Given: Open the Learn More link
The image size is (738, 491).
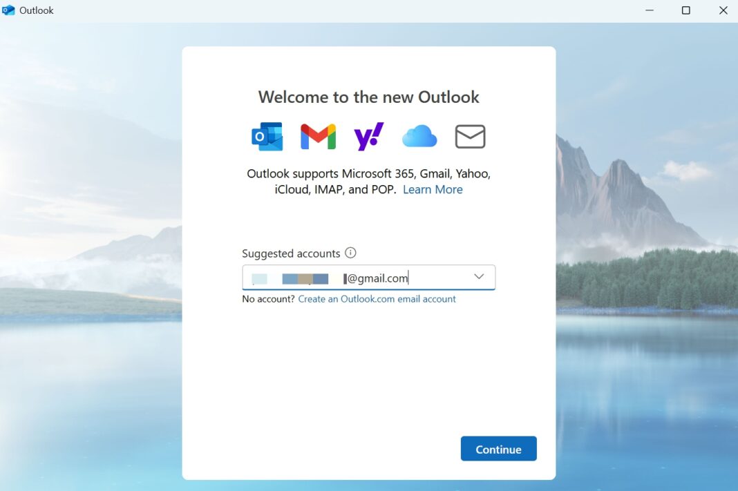Looking at the screenshot, I should coord(433,189).
